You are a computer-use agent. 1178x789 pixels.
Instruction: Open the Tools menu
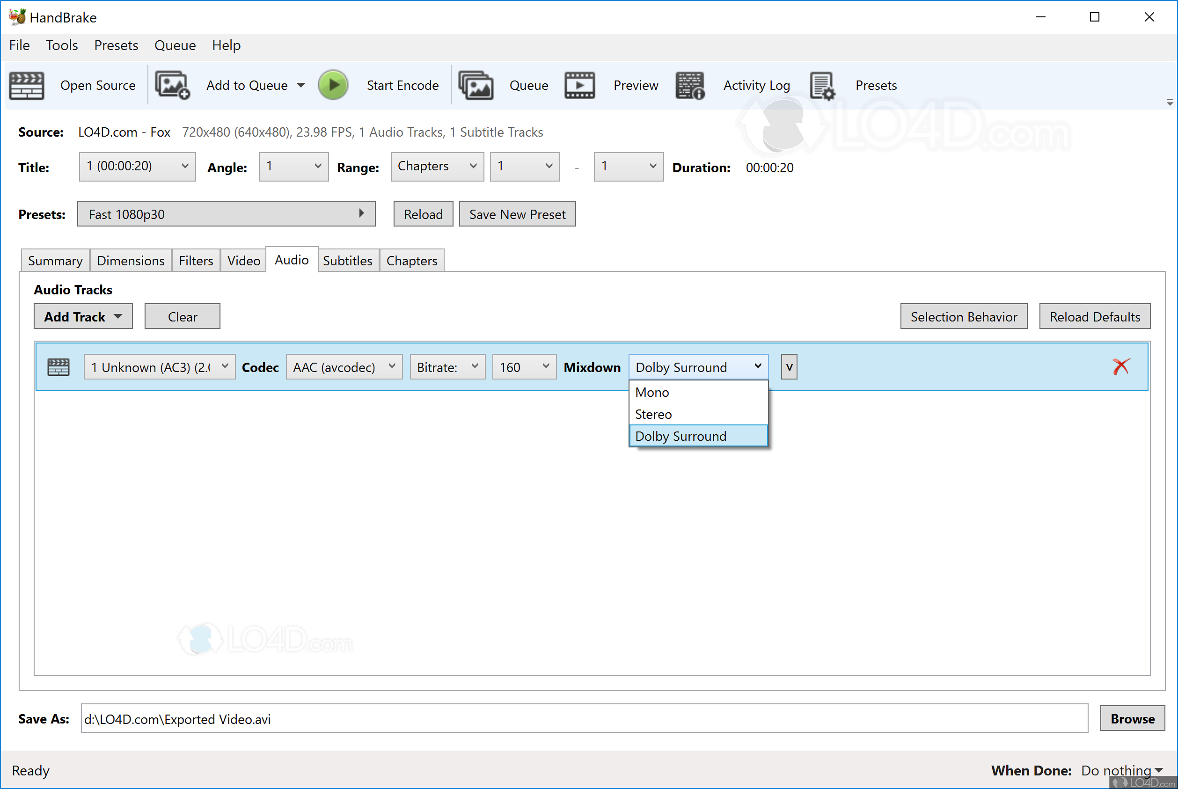tap(61, 45)
